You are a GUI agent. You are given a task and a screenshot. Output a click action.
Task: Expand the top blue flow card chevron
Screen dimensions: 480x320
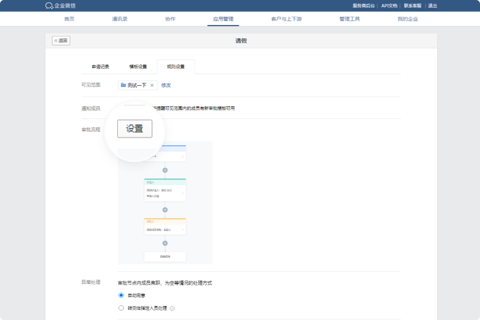click(183, 156)
